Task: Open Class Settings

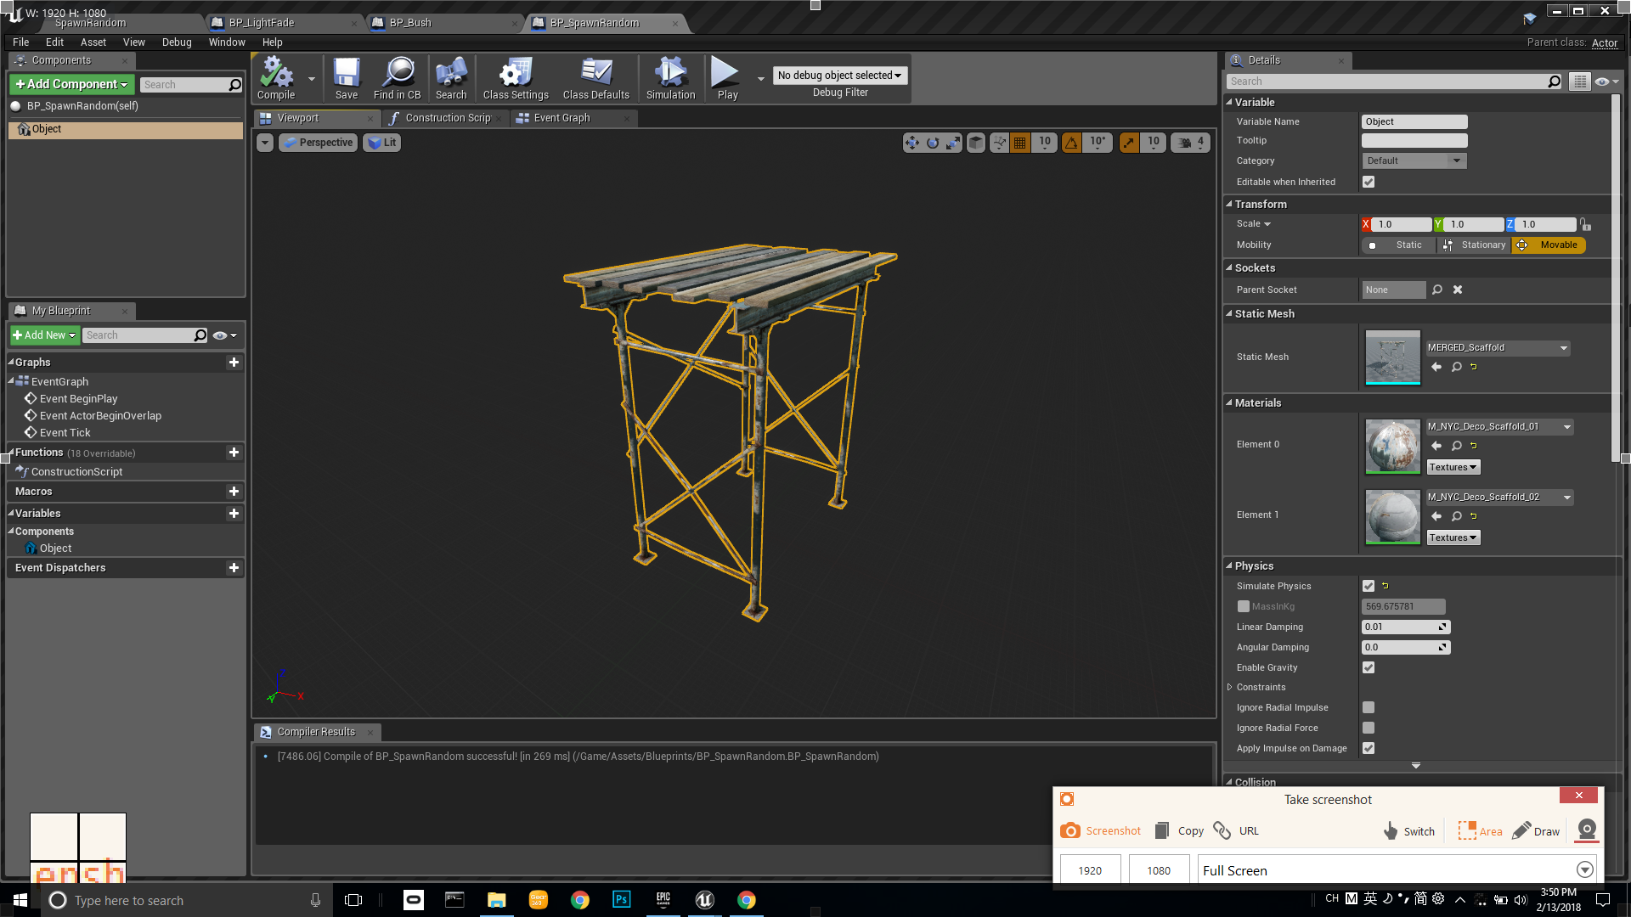Action: [x=516, y=78]
